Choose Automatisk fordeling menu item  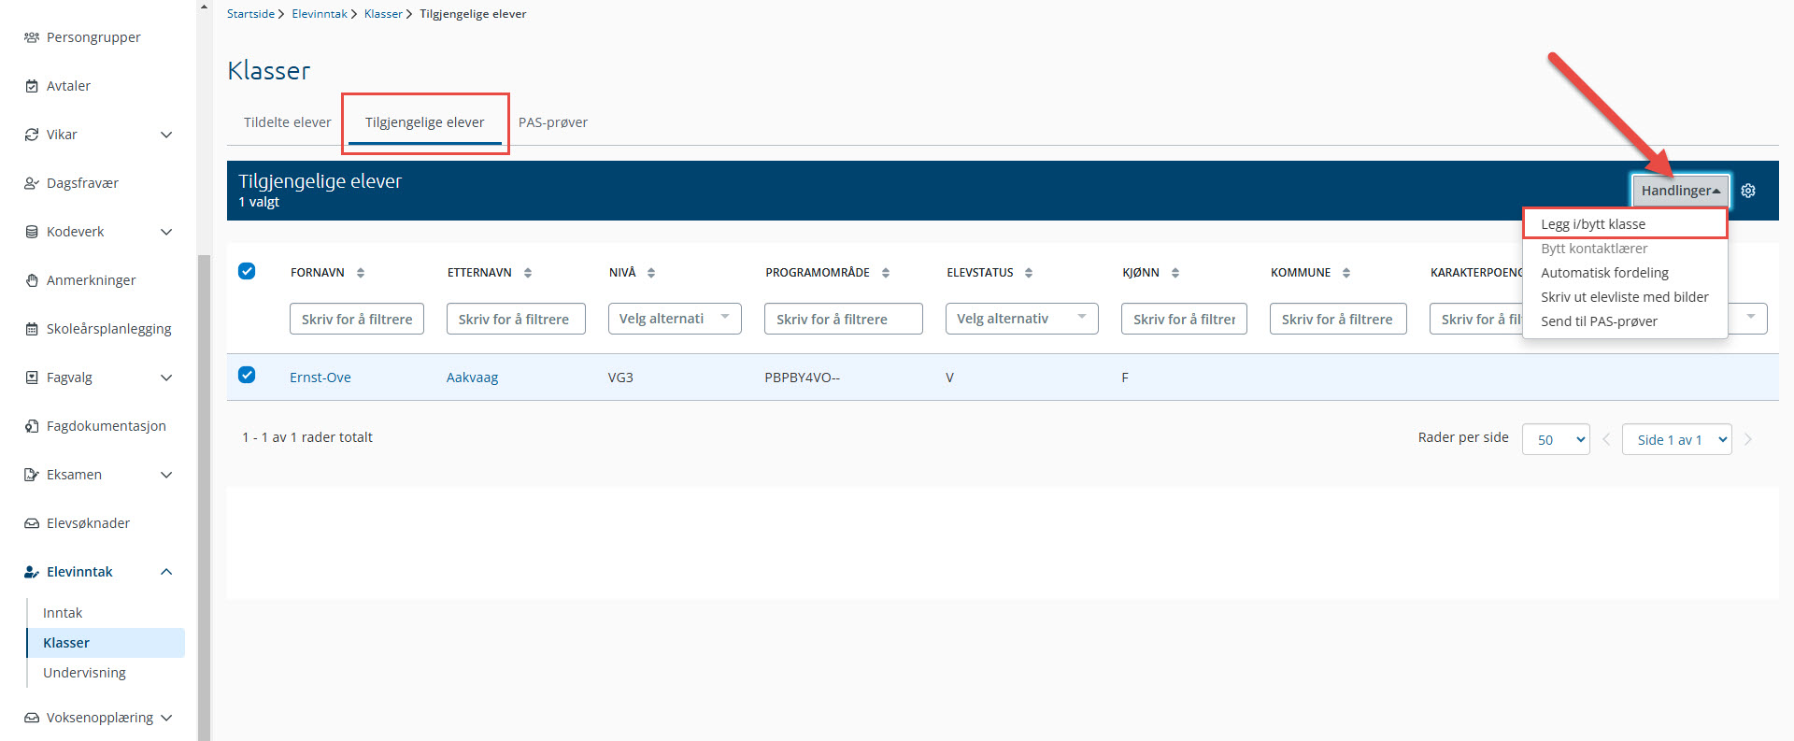[1625, 273]
